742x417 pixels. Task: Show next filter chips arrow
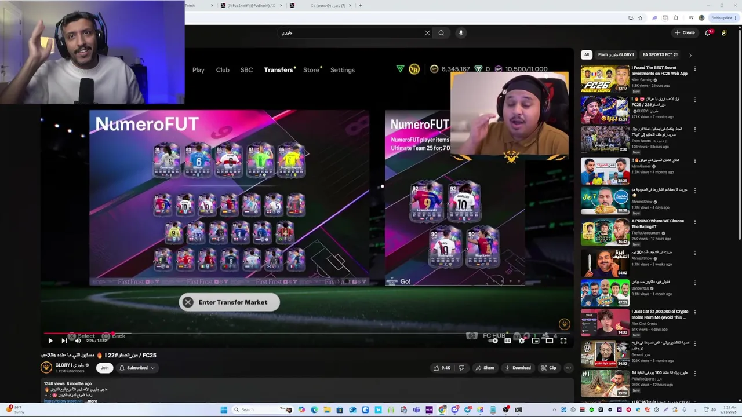(x=690, y=55)
